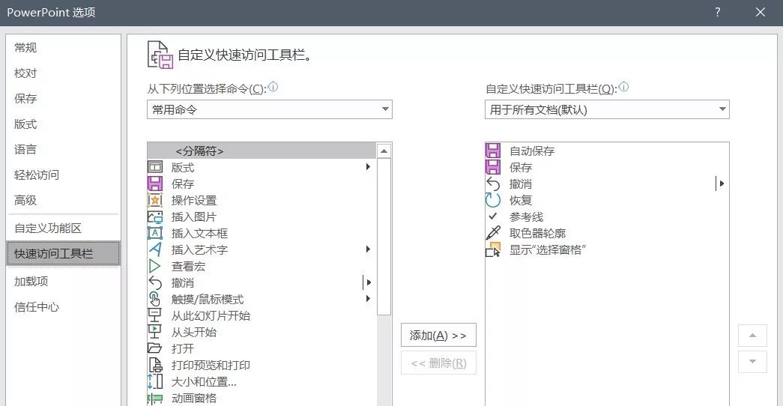Viewport: 783px width, 406px height.
Task: Click the help question mark icon
Action: pyautogui.click(x=718, y=12)
